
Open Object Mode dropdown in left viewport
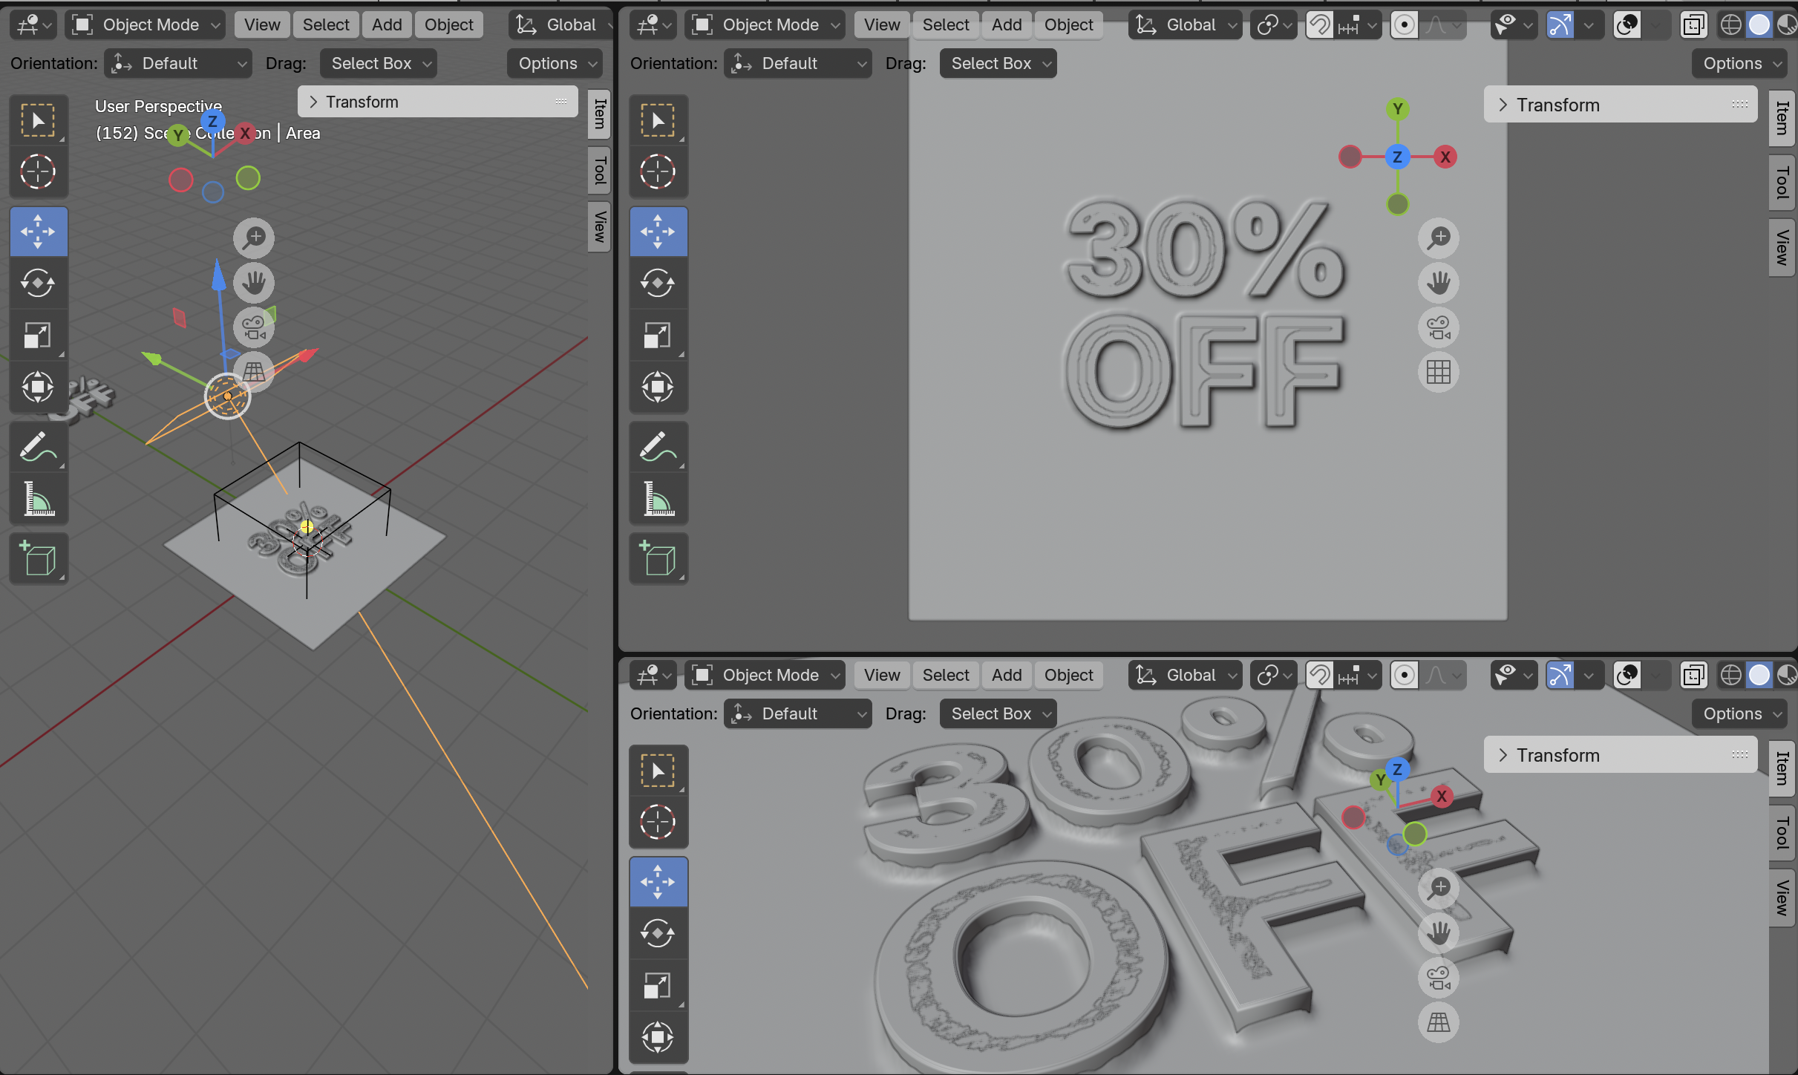[146, 25]
